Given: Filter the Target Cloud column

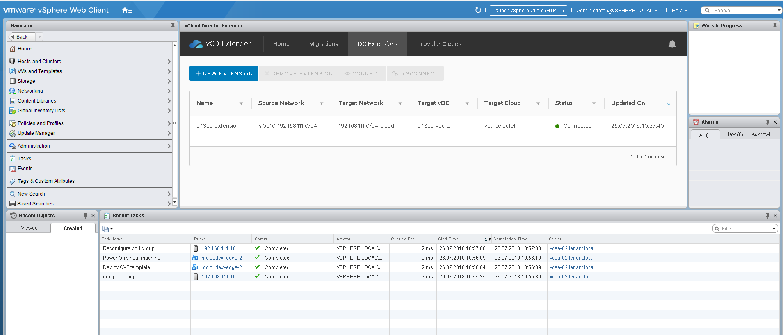Looking at the screenshot, I should tap(538, 103).
